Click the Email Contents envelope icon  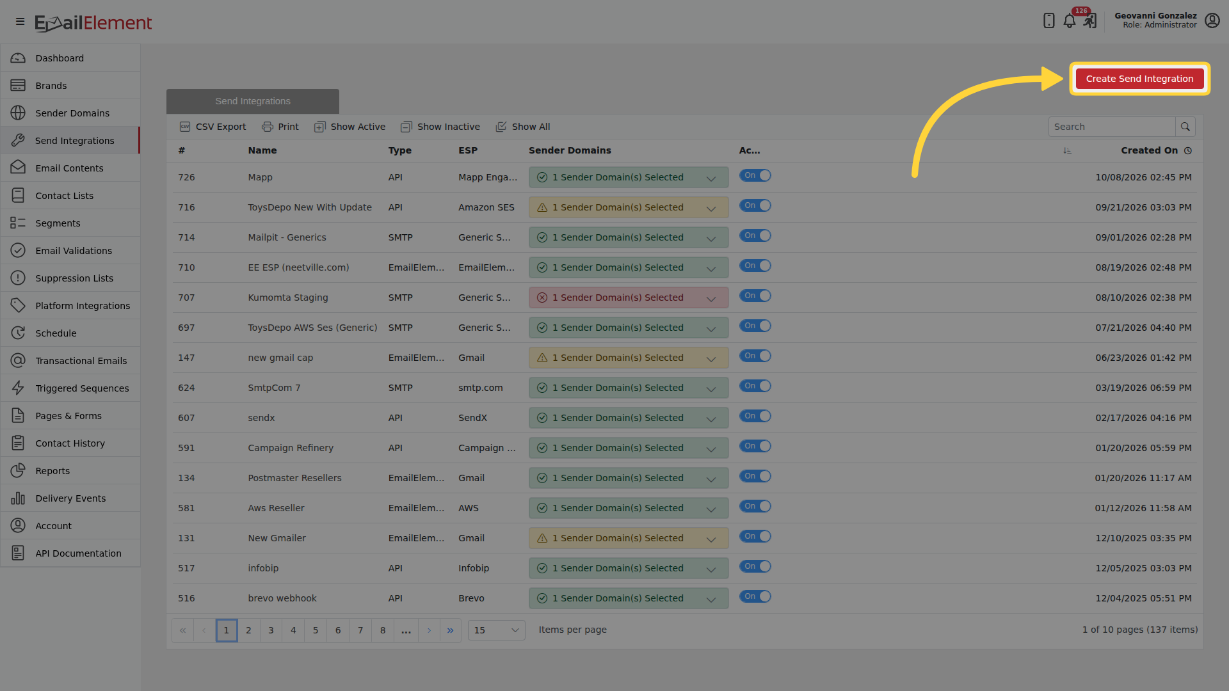point(18,168)
